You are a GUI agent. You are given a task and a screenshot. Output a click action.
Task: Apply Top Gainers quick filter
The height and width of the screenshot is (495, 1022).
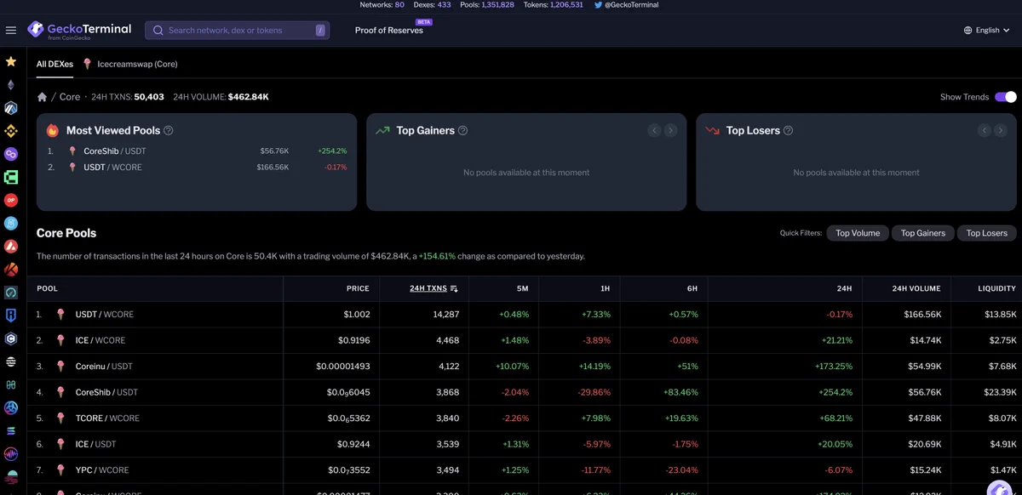[x=923, y=233]
